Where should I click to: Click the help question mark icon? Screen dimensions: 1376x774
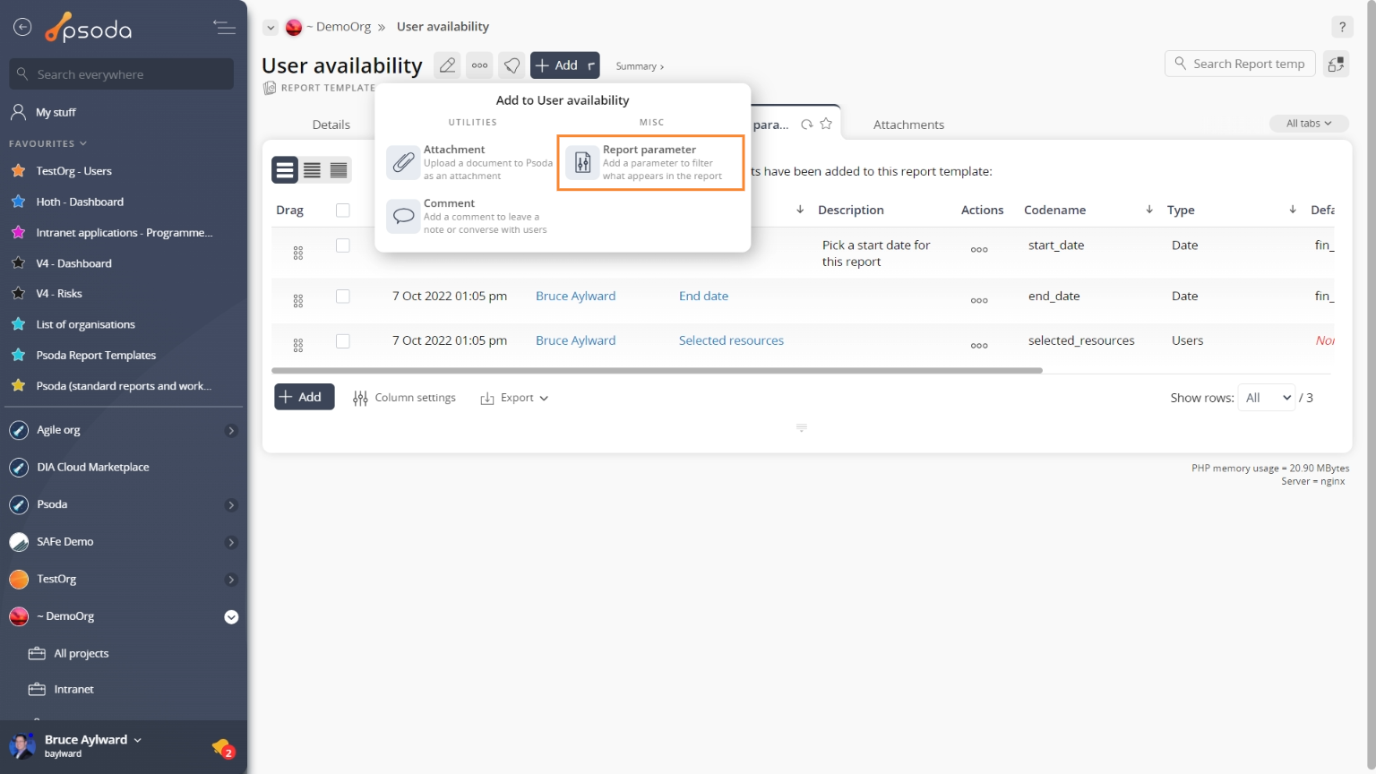[x=1342, y=27]
